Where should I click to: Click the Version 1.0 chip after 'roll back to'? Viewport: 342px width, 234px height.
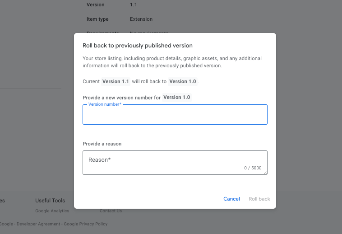[183, 82]
